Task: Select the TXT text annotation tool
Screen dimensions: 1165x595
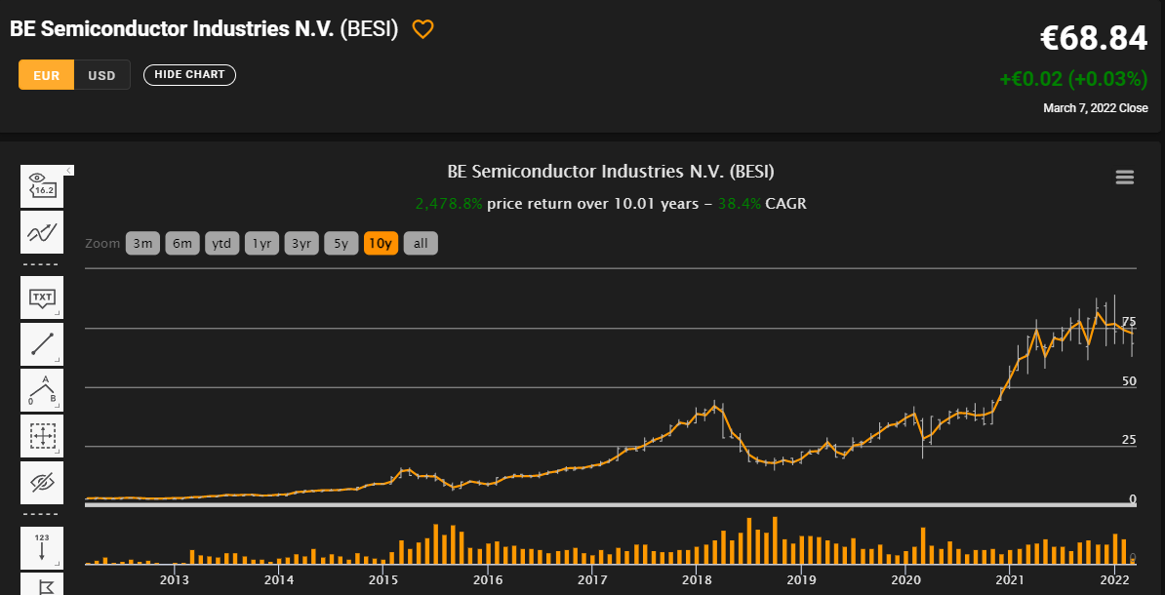Action: (42, 297)
